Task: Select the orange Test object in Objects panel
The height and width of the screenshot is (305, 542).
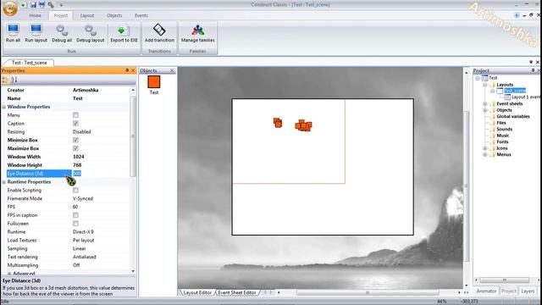Action: 154,82
